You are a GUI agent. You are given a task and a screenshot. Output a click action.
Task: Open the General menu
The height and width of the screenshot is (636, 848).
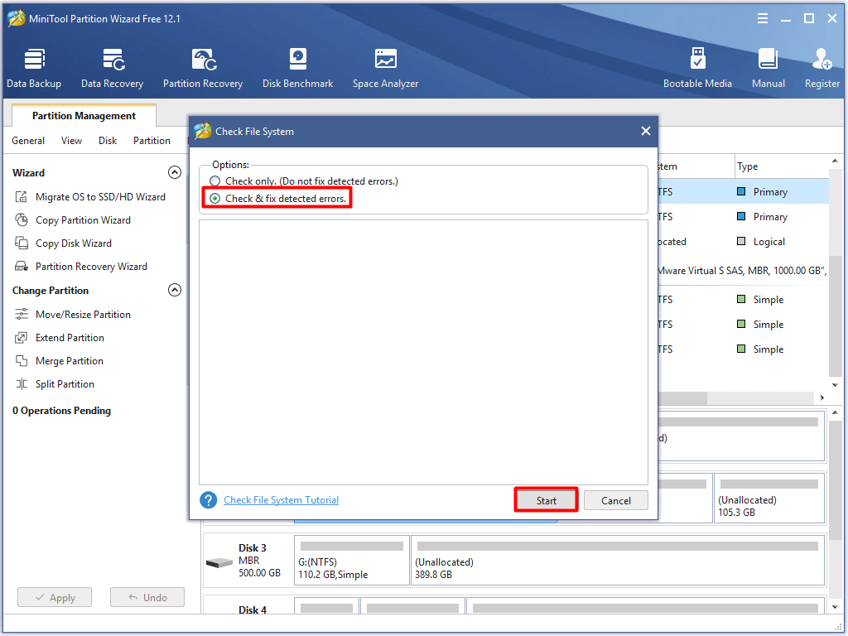coord(28,141)
